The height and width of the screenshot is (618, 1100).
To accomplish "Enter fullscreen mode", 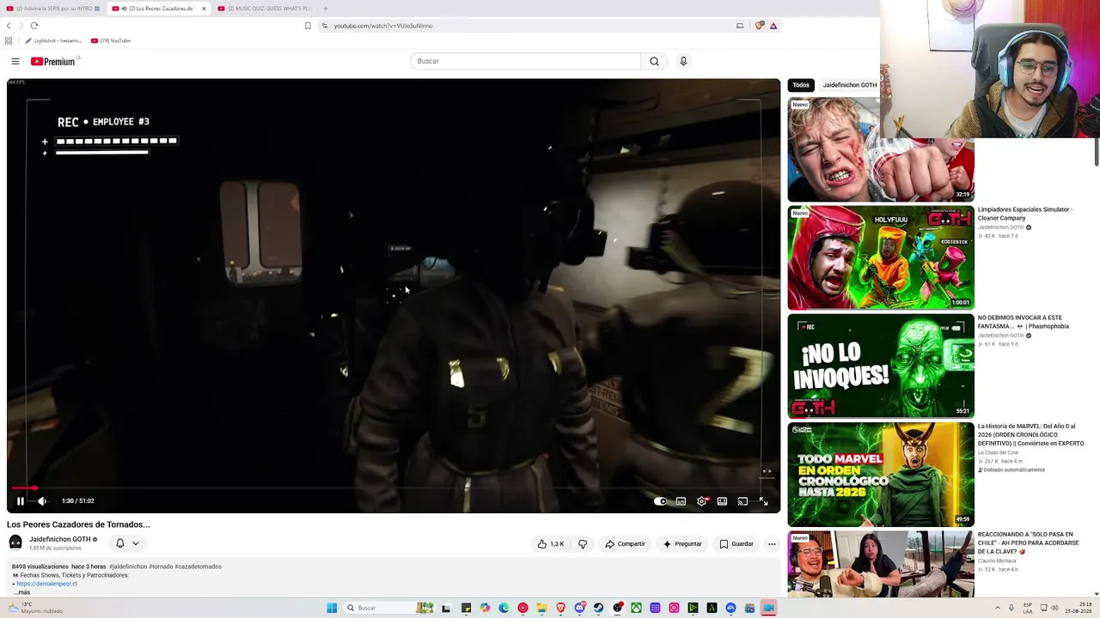I will (763, 501).
